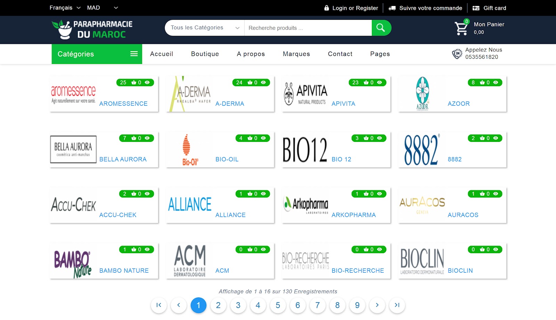Image resolution: width=556 pixels, height=320 pixels.
Task: Click basket icon on Bella Aurora card
Action: pos(134,138)
